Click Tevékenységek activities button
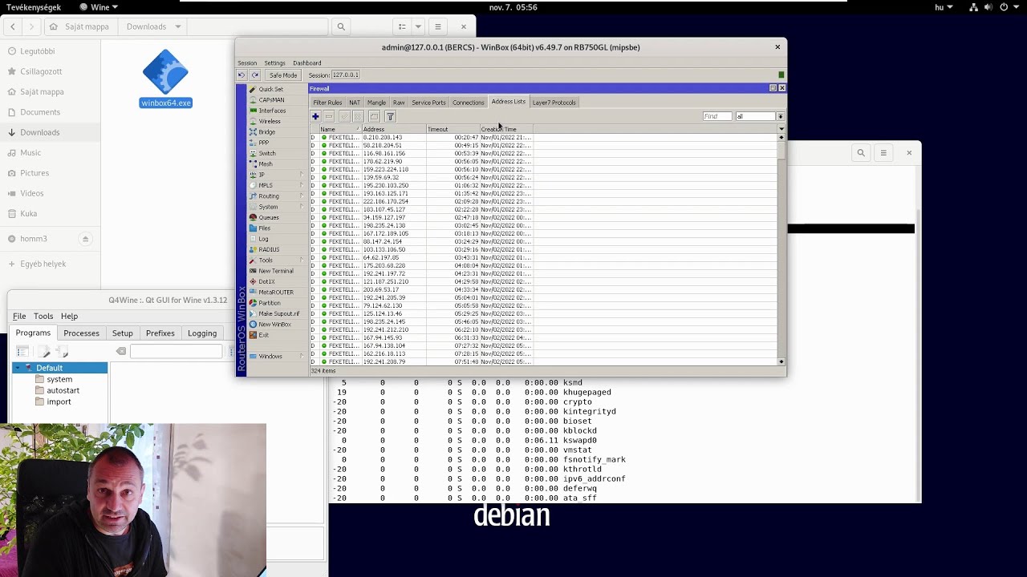 34,7
